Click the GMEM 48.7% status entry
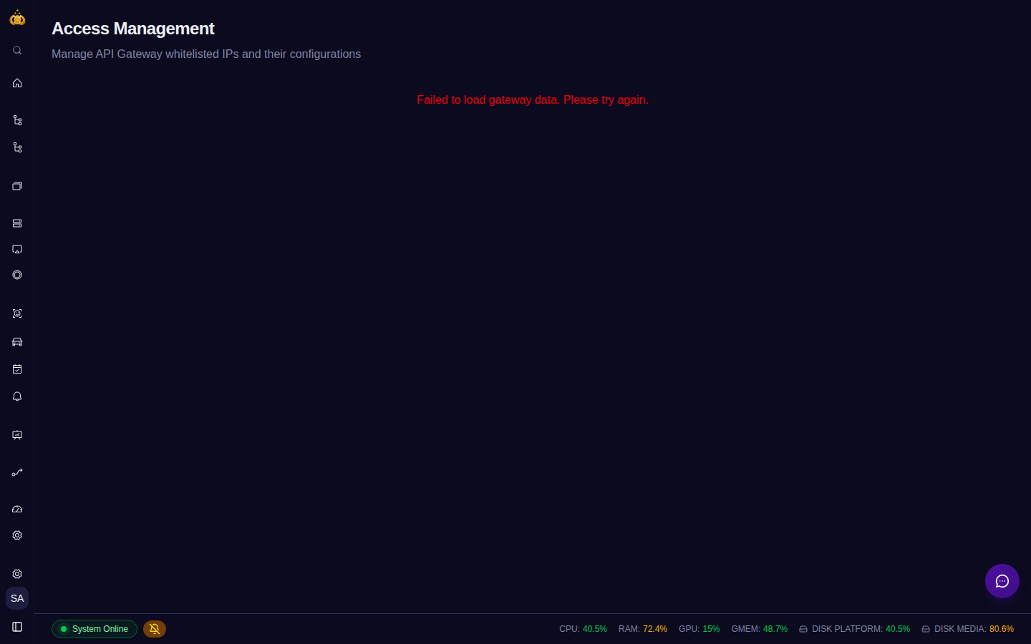The image size is (1031, 644). pos(760,629)
